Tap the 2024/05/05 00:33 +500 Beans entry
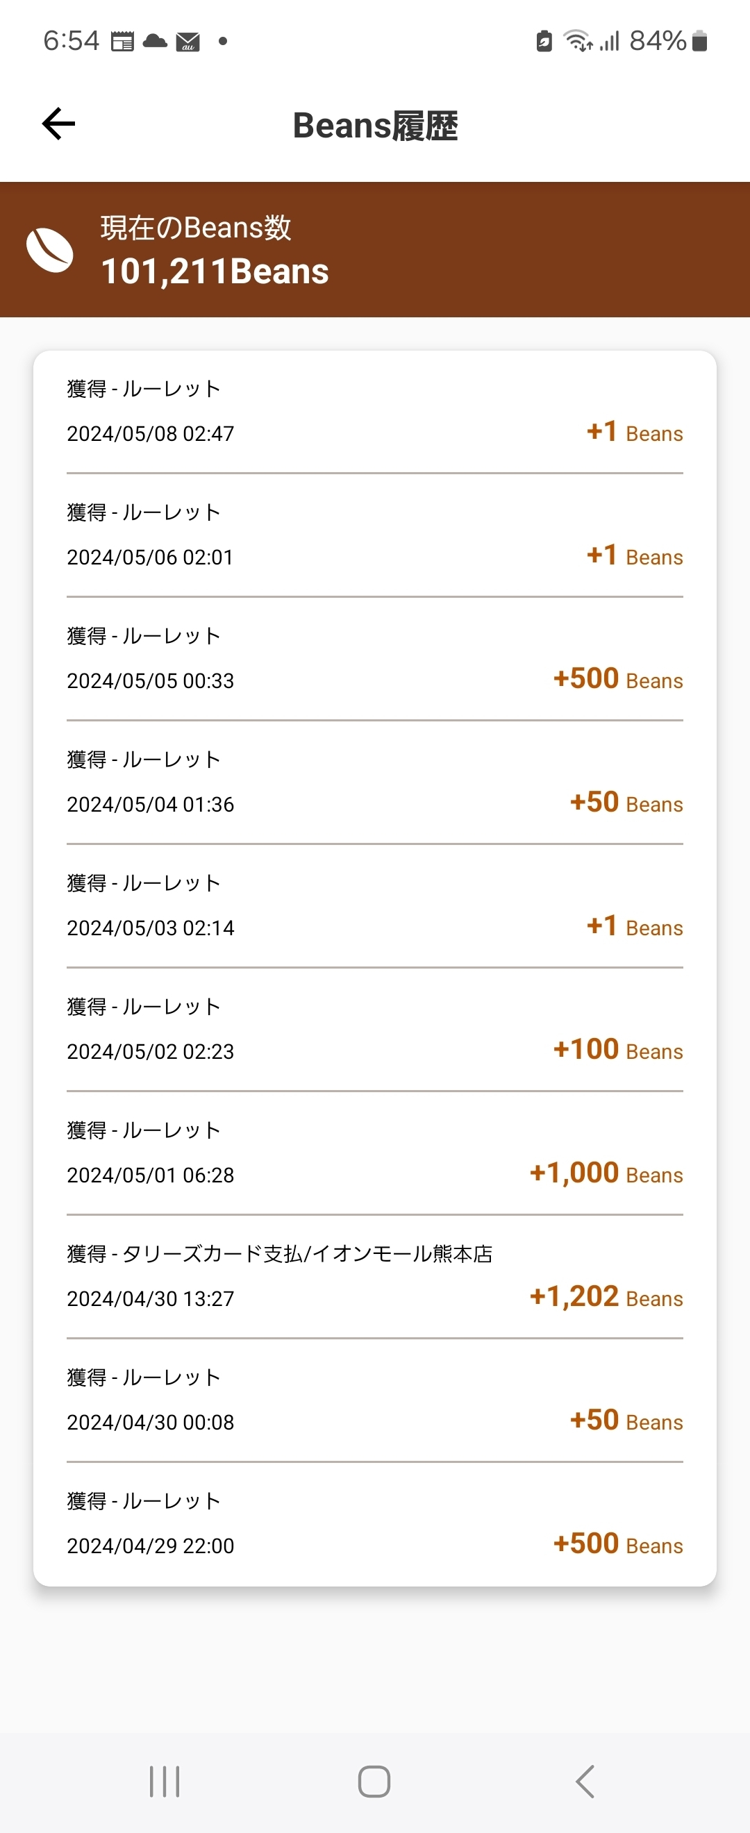The width and height of the screenshot is (750, 1833). (x=374, y=659)
